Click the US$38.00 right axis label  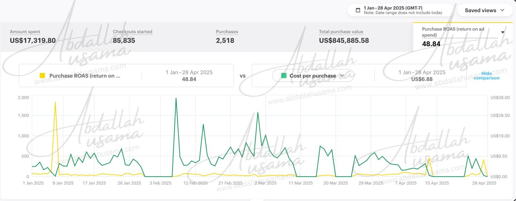tap(500, 98)
